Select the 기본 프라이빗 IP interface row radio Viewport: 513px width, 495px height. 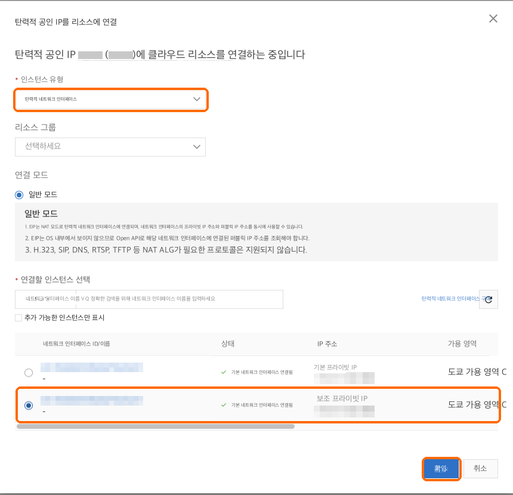(29, 373)
